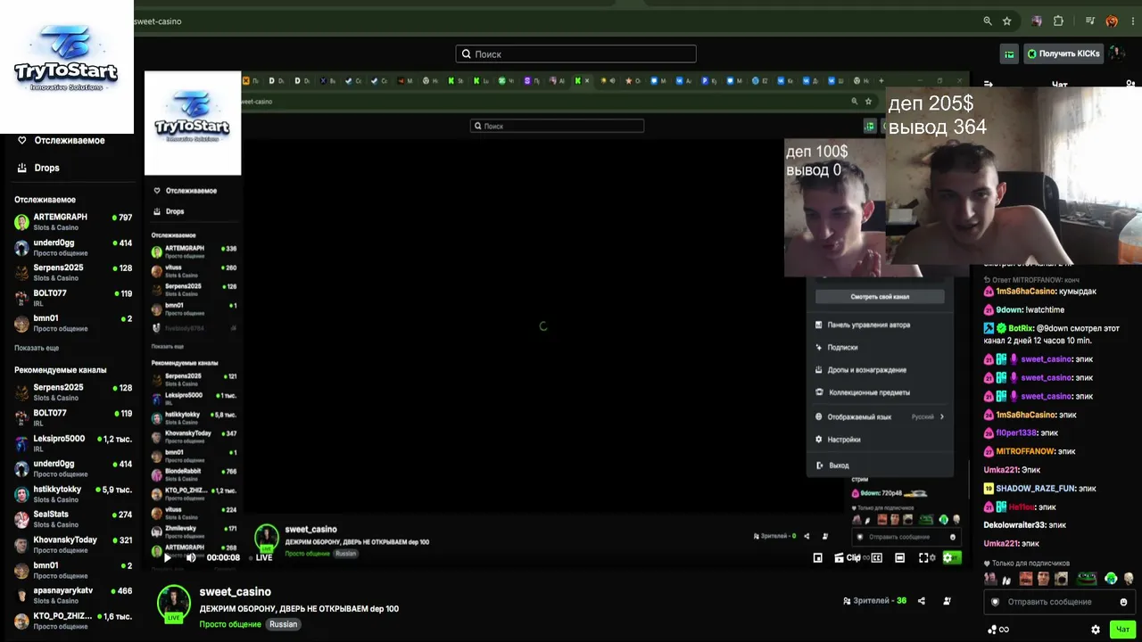
Task: Click username SHADOW_RAZE_FUN in chat
Action: pyautogui.click(x=1035, y=489)
